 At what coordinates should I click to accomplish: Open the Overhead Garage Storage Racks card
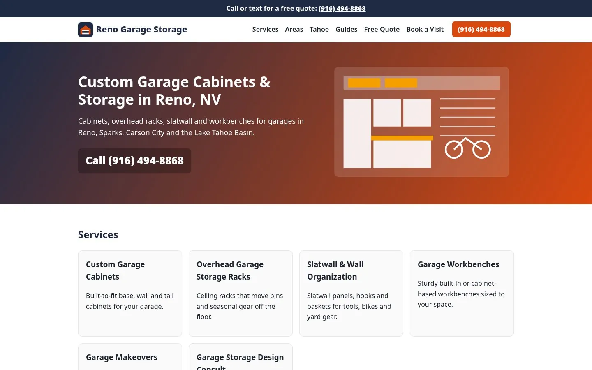(240, 294)
